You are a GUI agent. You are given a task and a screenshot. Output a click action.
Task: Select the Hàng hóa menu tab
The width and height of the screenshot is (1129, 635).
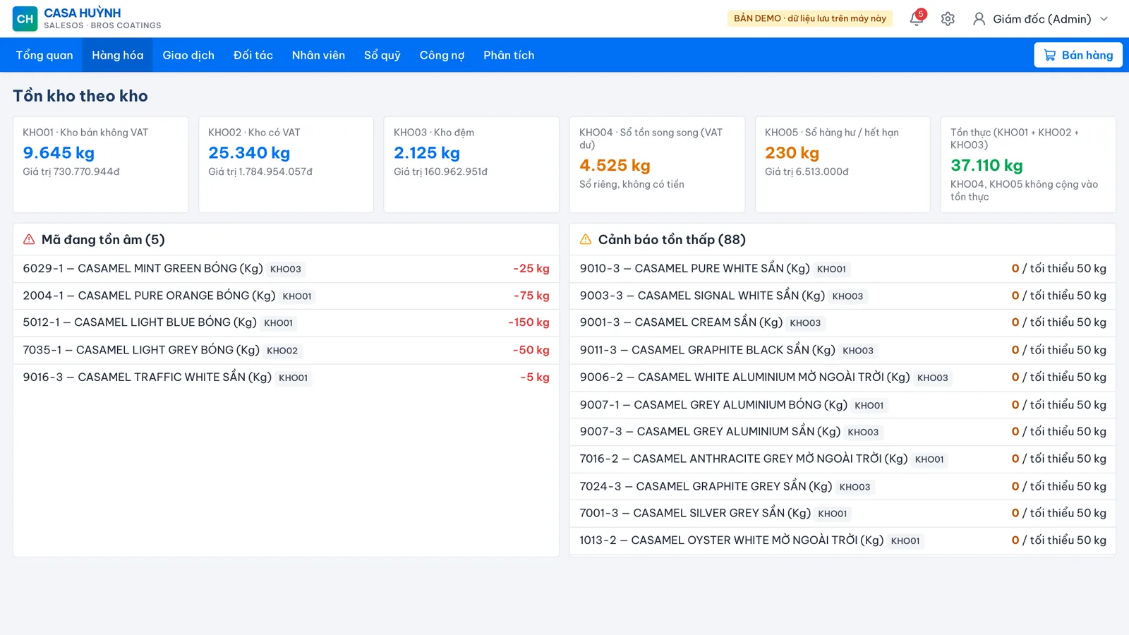[118, 55]
